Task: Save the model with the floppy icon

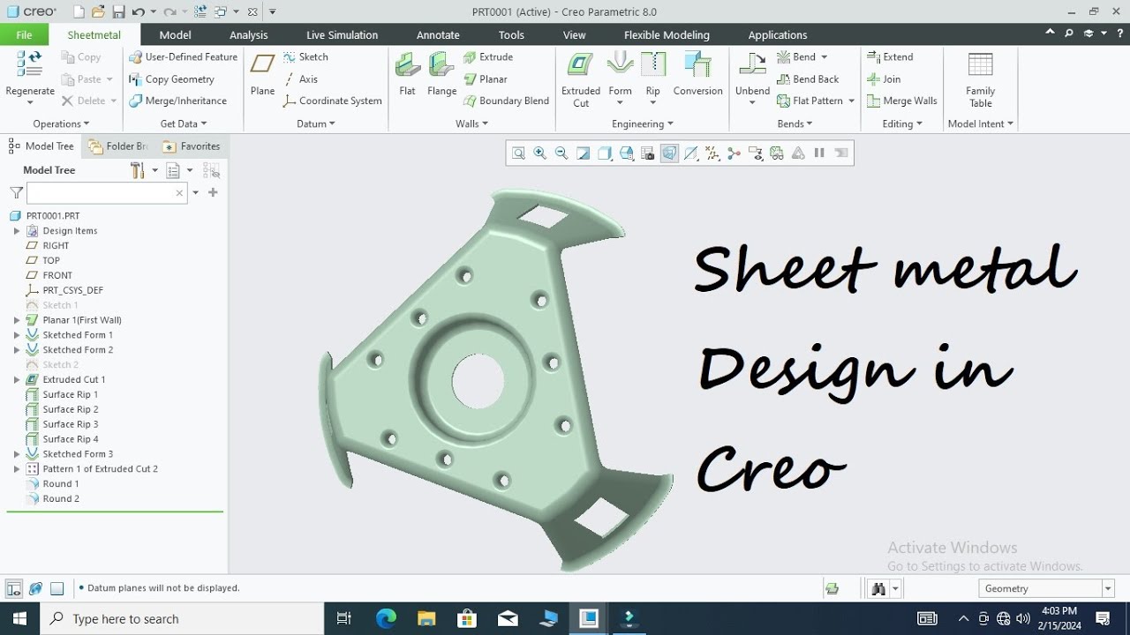Action: tap(118, 11)
